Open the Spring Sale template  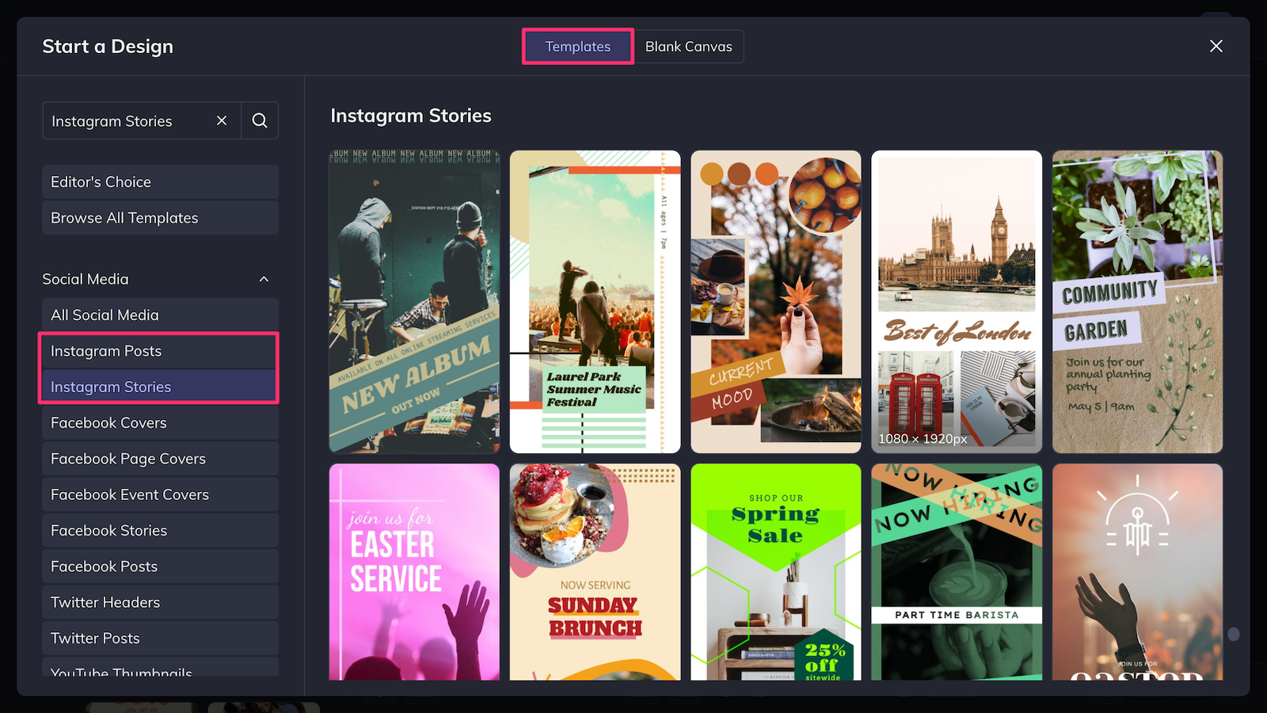[x=775, y=572]
